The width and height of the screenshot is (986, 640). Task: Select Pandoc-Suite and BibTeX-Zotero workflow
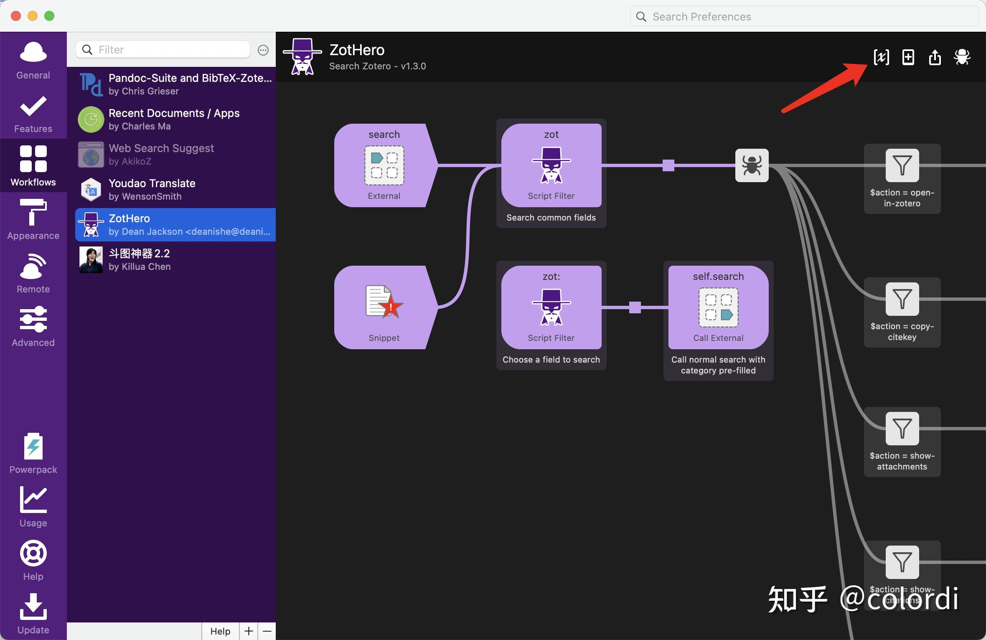pyautogui.click(x=175, y=84)
